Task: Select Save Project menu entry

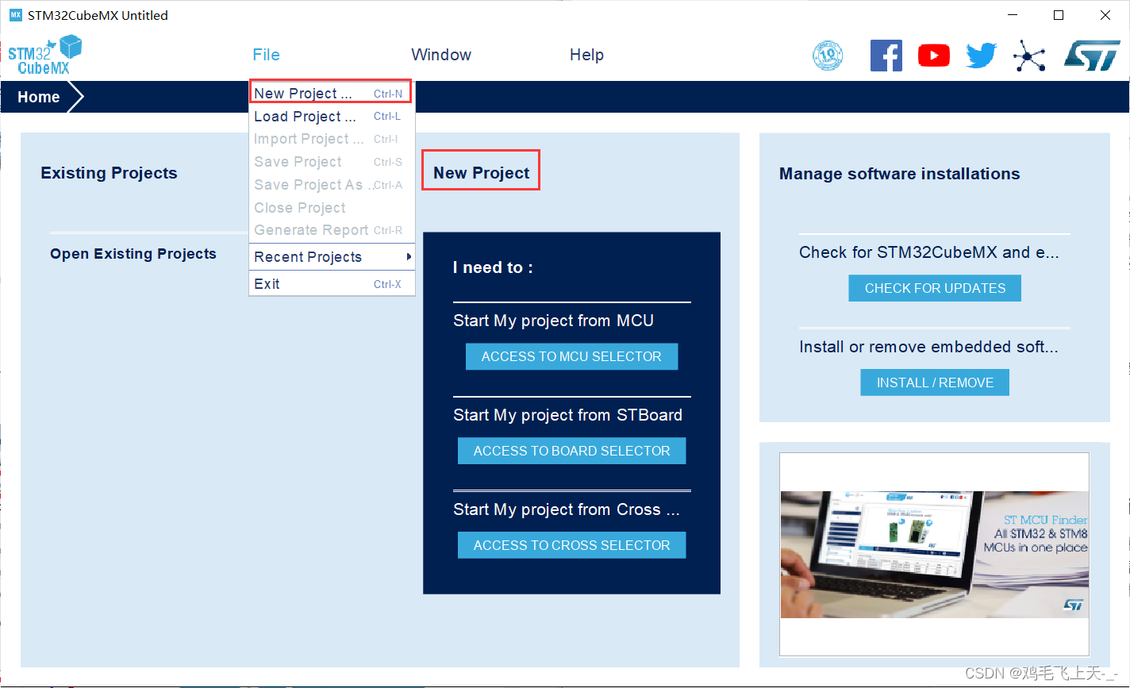Action: (x=332, y=162)
